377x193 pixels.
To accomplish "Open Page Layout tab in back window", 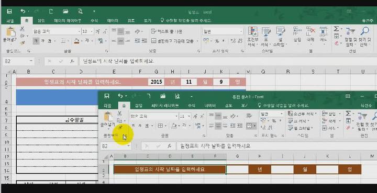I will (68, 21).
